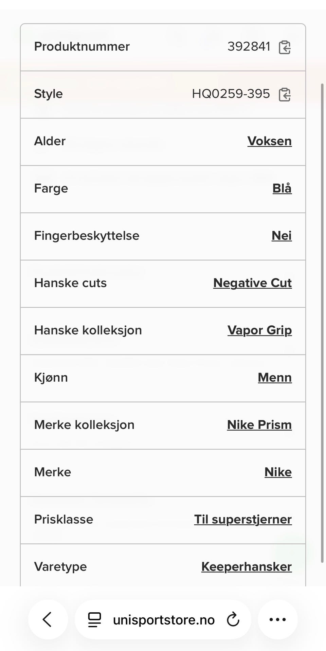Viewport: 326px width, 651px height.
Task: Tap the unisportstore.no address bar
Action: coord(163,619)
